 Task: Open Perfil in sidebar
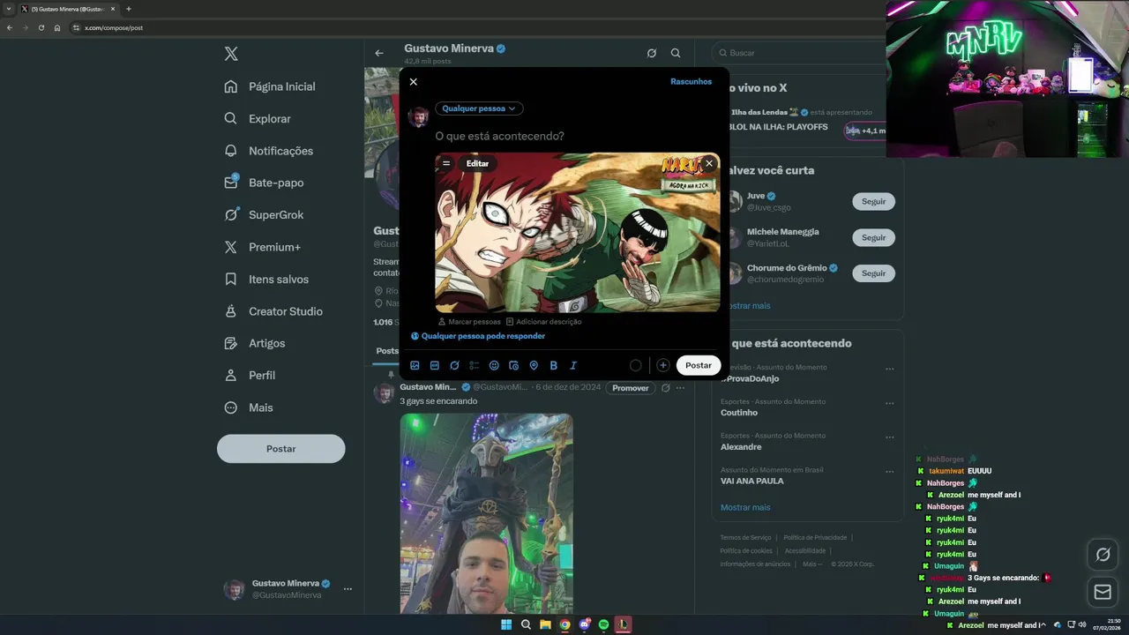click(250, 375)
